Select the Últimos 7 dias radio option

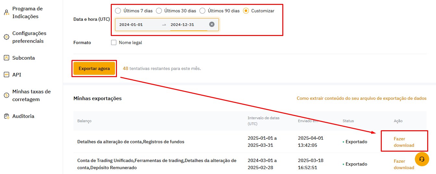click(x=118, y=11)
